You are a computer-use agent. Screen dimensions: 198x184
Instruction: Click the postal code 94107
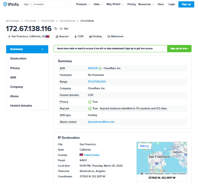[83, 160]
